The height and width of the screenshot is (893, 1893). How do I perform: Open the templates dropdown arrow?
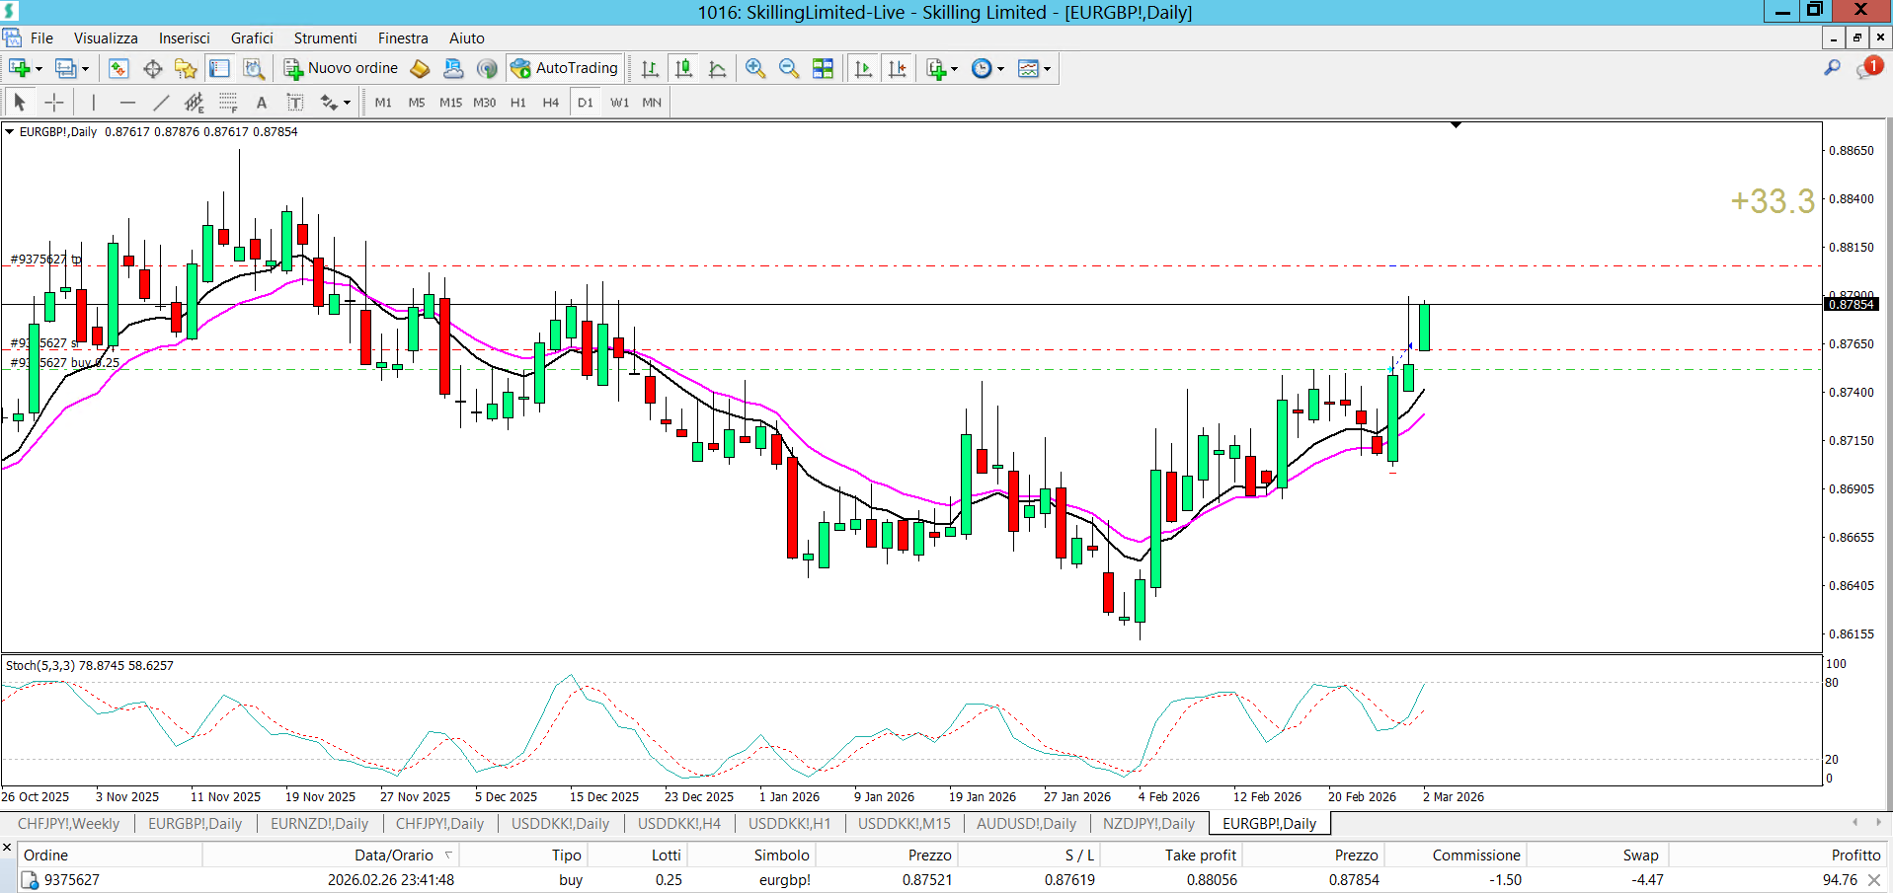(1047, 69)
